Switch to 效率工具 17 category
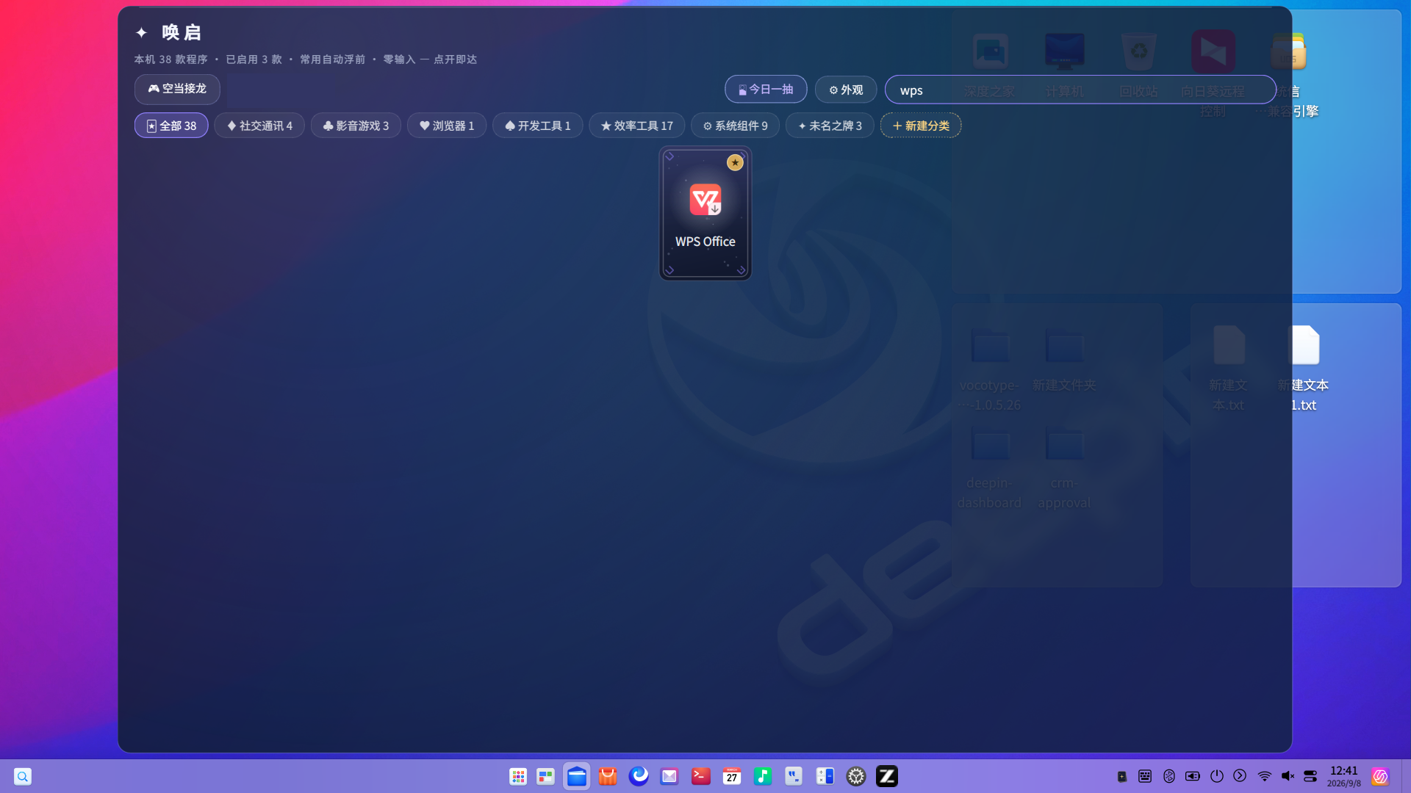This screenshot has width=1411, height=793. click(636, 126)
